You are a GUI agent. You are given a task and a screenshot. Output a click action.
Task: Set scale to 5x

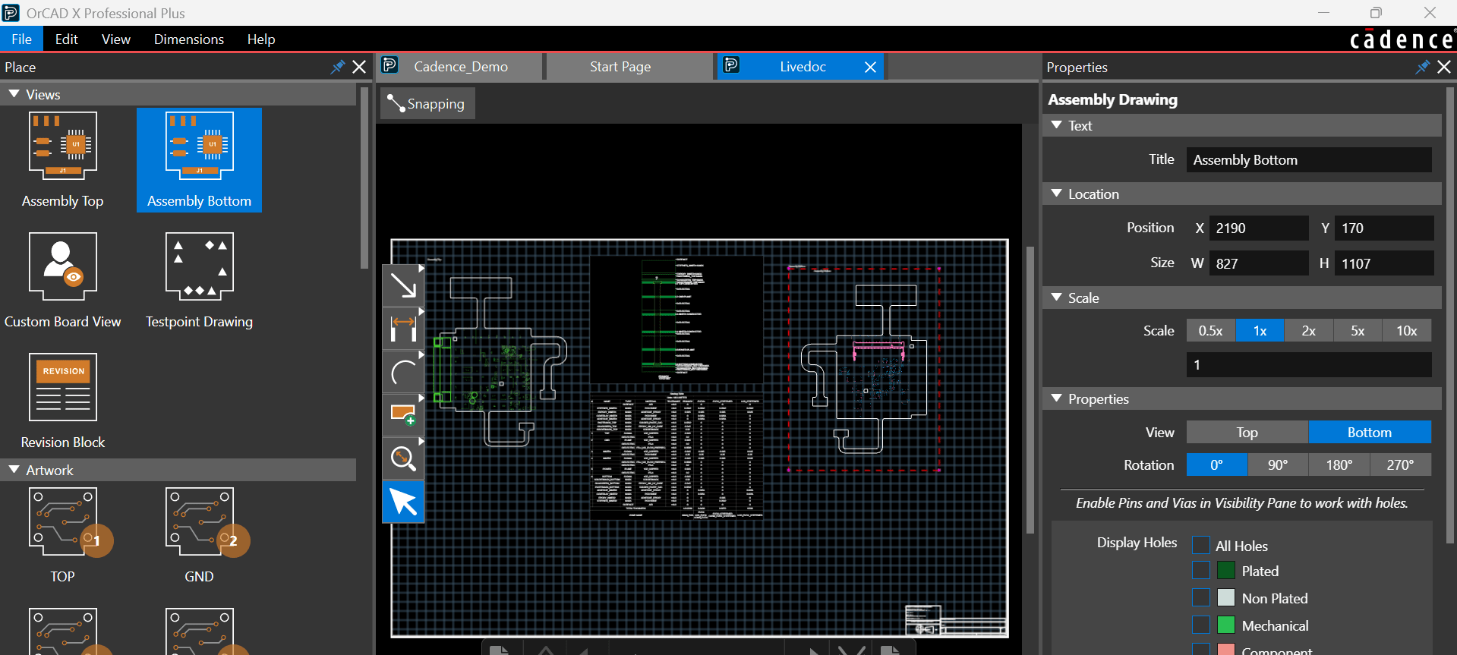[x=1358, y=331]
